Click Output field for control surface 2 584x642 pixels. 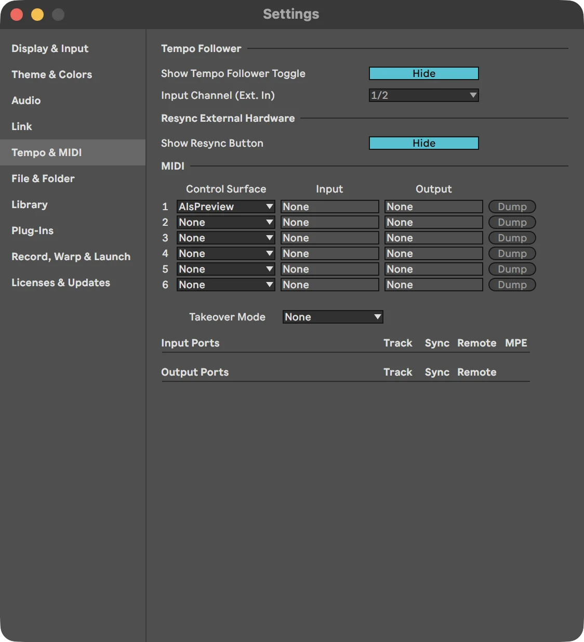pos(434,222)
